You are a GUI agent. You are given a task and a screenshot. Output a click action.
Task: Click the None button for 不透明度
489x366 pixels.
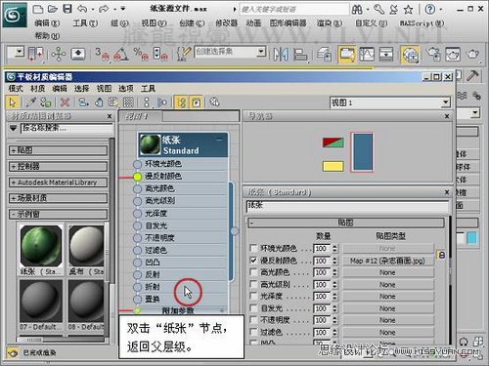(x=388, y=320)
